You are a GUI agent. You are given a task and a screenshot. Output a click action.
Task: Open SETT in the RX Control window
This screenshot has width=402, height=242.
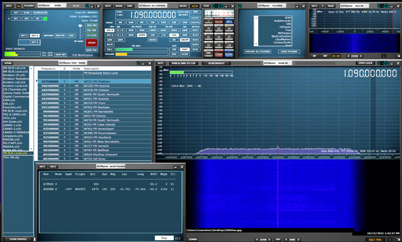click(109, 6)
